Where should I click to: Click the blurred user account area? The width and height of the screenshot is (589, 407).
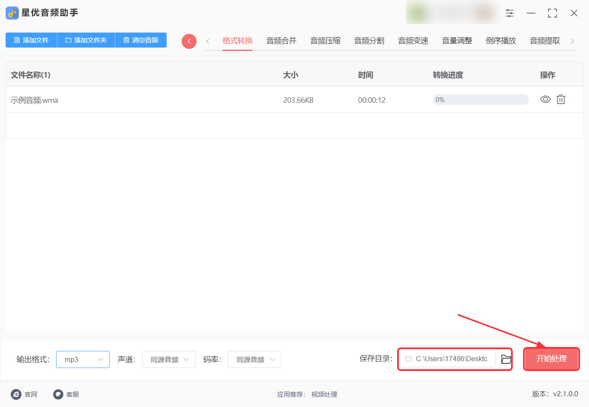tap(453, 13)
